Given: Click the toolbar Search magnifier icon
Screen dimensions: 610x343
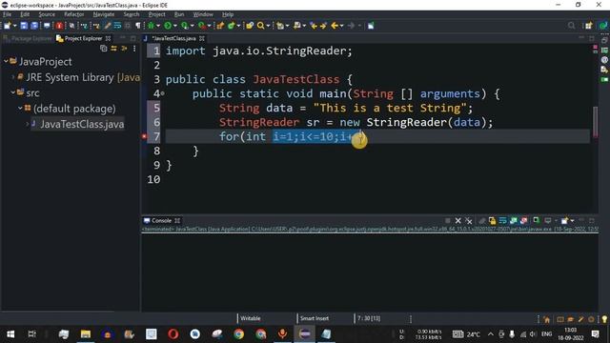Looking at the screenshot, I should pyautogui.click(x=260, y=26).
